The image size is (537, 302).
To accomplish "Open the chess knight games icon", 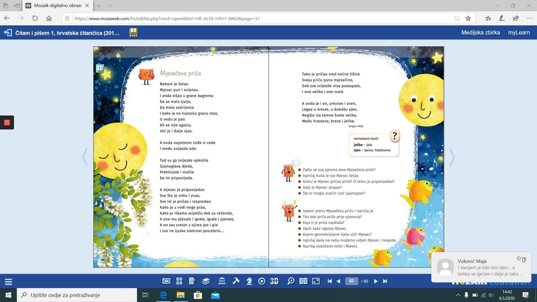I will pyautogui.click(x=249, y=281).
